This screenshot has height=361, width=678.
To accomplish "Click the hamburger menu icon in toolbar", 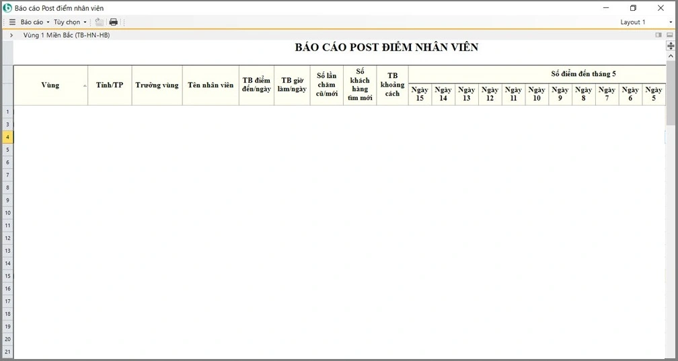I will click(x=12, y=22).
